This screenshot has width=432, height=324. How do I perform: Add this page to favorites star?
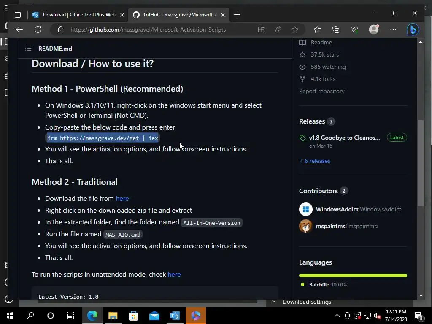(295, 30)
